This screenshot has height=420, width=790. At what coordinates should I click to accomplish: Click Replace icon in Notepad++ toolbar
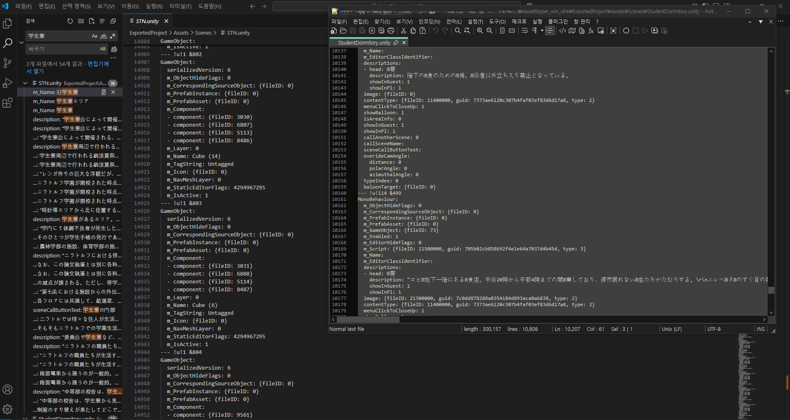pyautogui.click(x=467, y=31)
